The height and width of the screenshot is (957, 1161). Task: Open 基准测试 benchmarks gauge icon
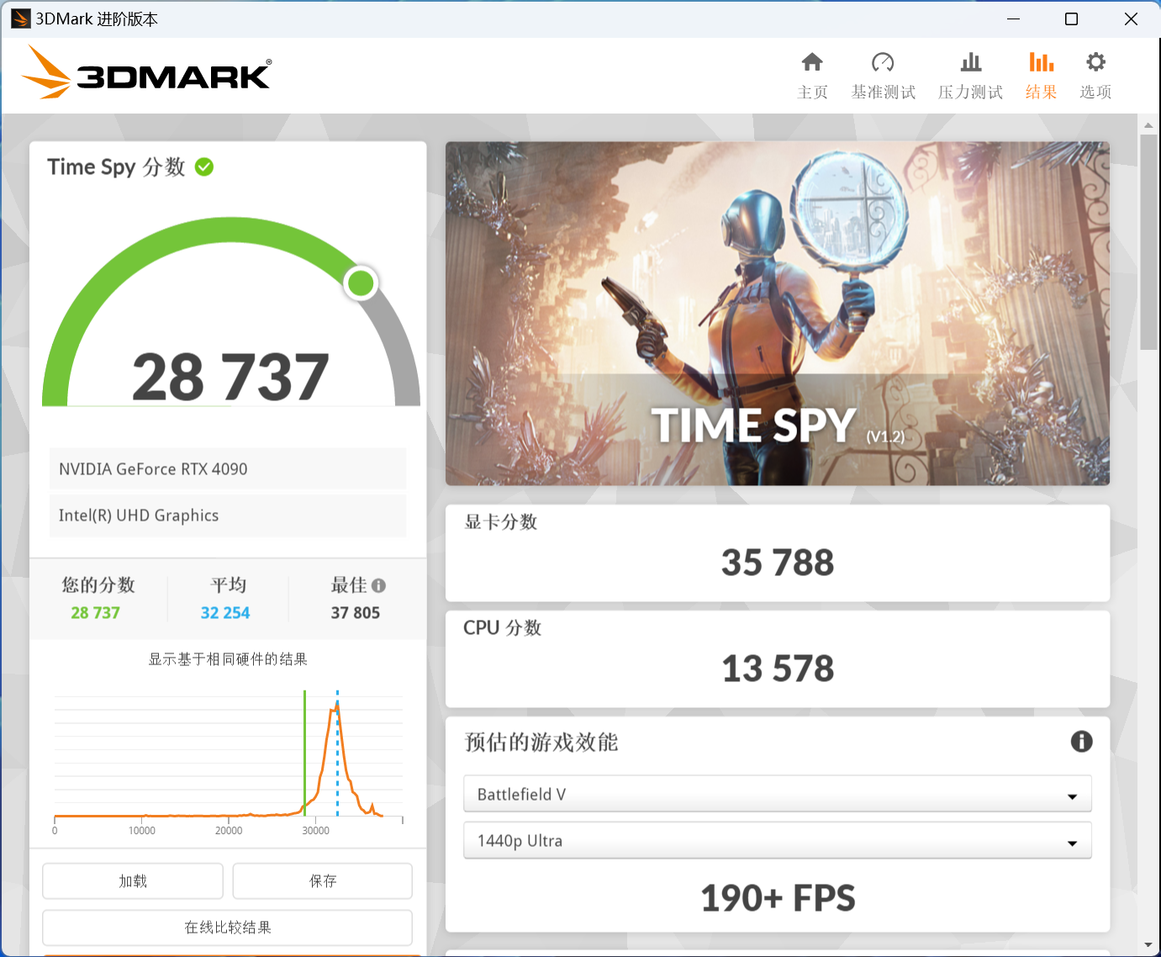883,63
